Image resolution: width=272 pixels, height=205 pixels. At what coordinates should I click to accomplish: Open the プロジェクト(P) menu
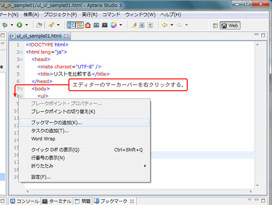(60, 15)
